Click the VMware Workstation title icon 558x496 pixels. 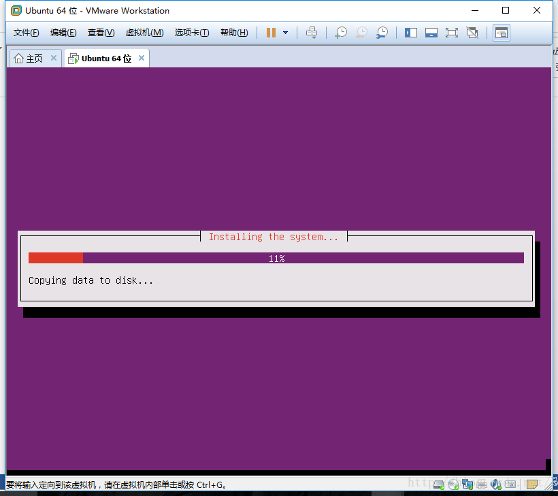pos(16,10)
